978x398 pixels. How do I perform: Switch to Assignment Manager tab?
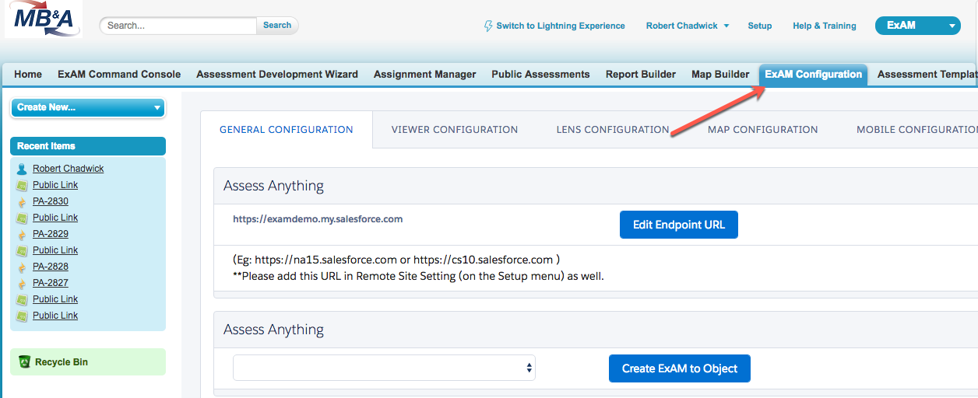click(425, 75)
